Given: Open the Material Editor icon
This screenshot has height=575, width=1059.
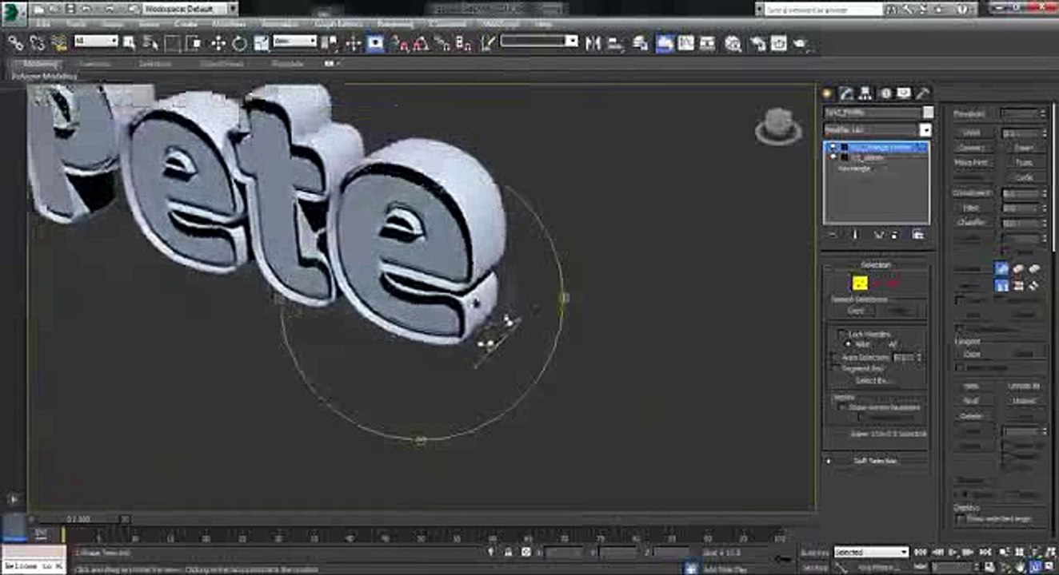Looking at the screenshot, I should point(733,43).
